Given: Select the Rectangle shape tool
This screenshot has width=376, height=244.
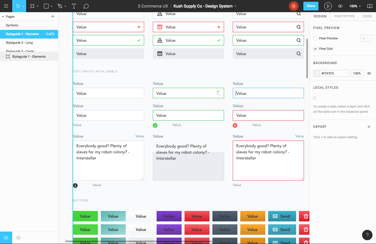Looking at the screenshot, I should click(x=46, y=6).
